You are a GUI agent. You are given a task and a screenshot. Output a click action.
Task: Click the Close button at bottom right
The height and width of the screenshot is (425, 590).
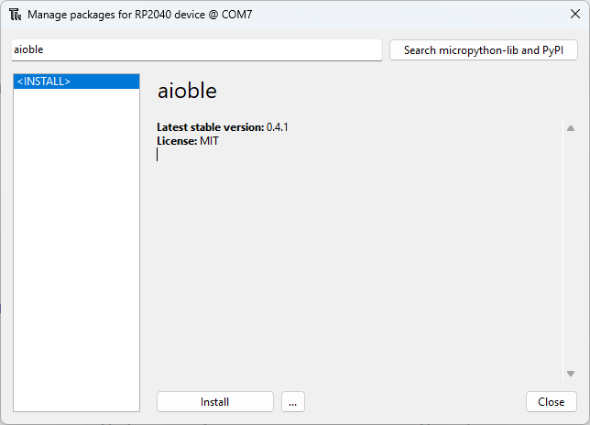point(551,402)
